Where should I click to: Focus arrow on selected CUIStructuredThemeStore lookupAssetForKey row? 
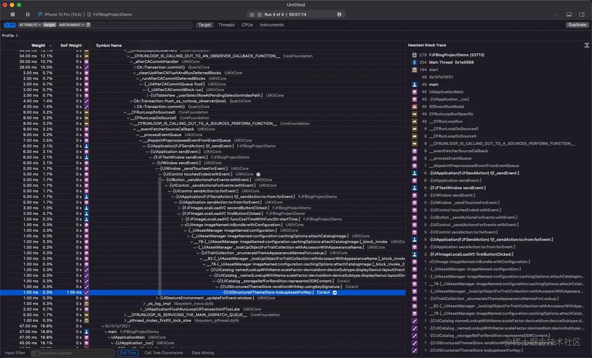click(x=335, y=292)
